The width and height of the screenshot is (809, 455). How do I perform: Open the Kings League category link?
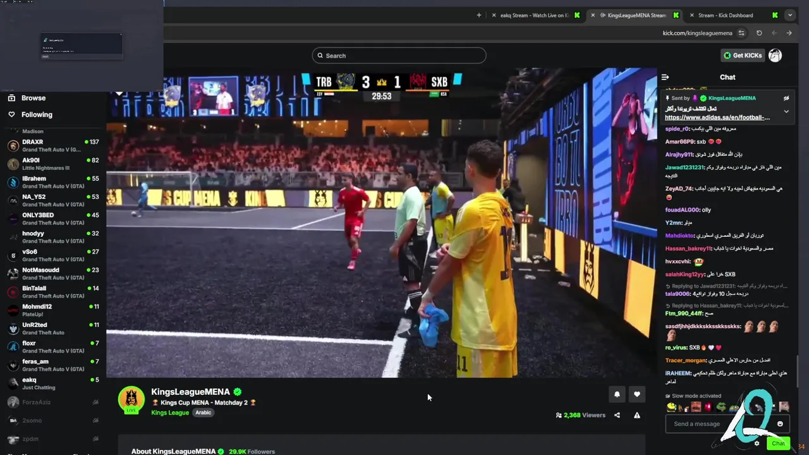[x=170, y=413]
